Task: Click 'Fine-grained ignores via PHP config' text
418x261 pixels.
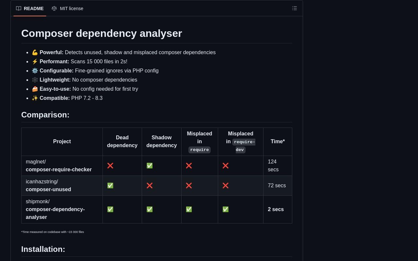Action: [117, 71]
